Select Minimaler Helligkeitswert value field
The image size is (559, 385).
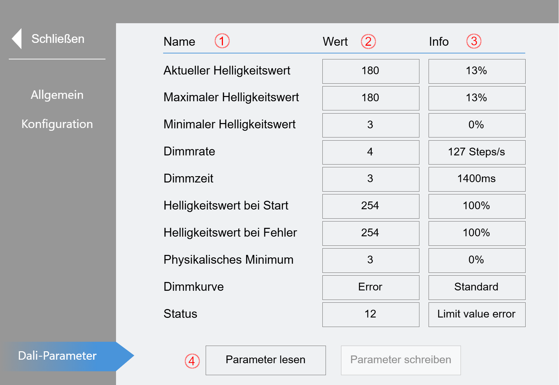tap(371, 125)
